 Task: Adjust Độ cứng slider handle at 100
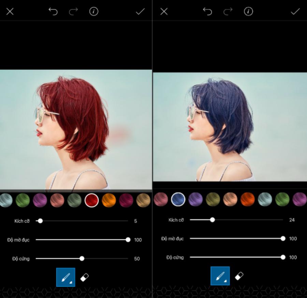(283, 257)
